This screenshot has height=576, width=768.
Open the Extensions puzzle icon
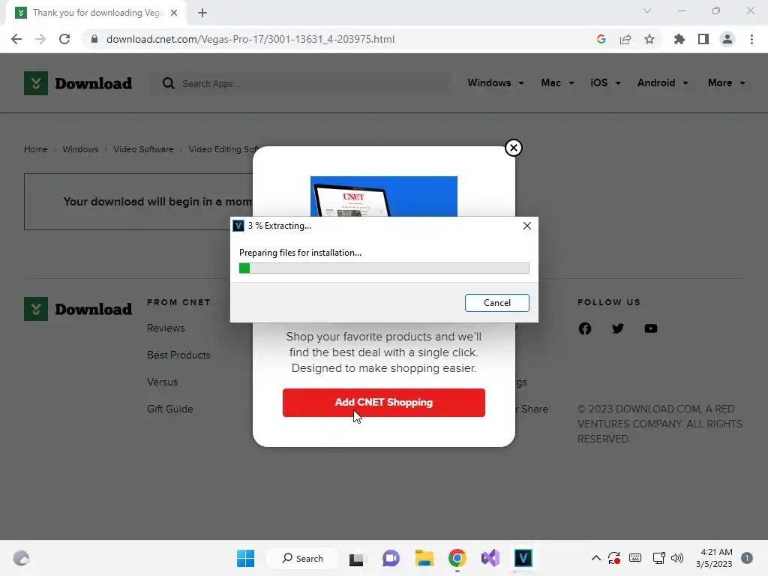[x=679, y=39]
